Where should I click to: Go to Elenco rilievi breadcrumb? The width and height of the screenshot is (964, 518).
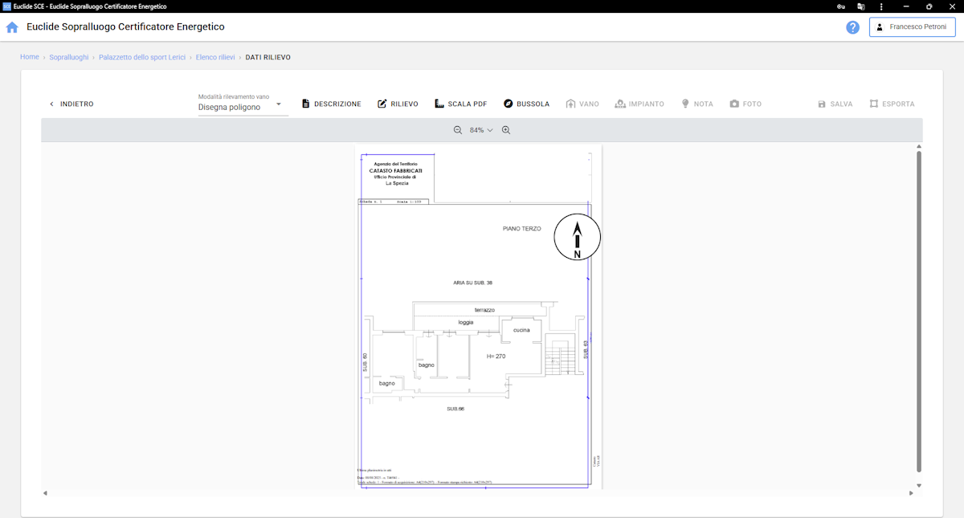pos(215,58)
